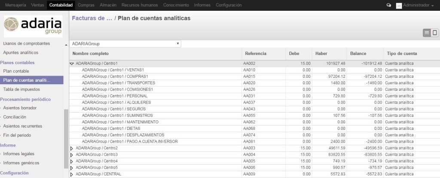Viewport: 440px width, 178px height.
Task: Open Asientos borrador in sidebar
Action: click(x=20, y=108)
